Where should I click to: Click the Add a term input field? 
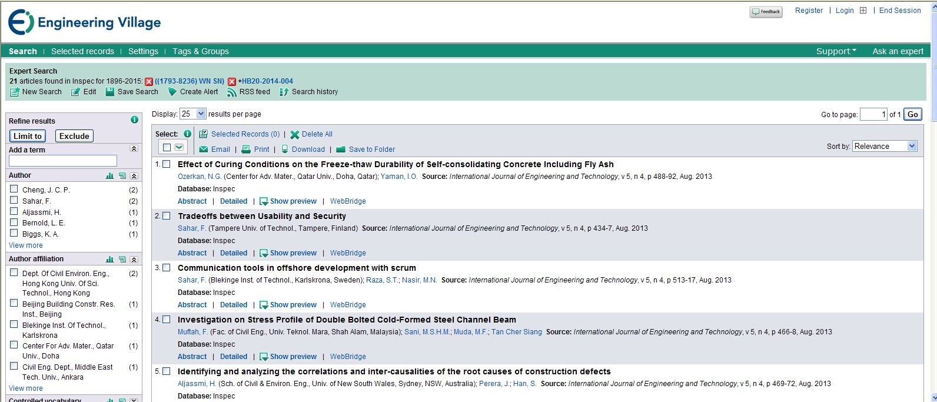point(63,161)
